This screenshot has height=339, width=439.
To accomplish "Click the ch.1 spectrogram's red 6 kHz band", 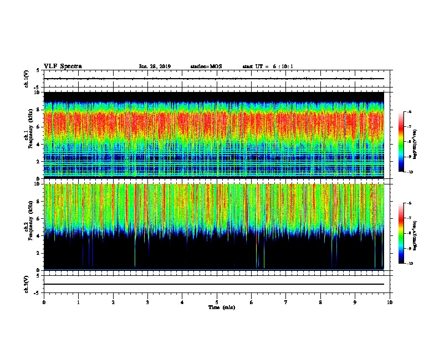I will click(x=214, y=123).
